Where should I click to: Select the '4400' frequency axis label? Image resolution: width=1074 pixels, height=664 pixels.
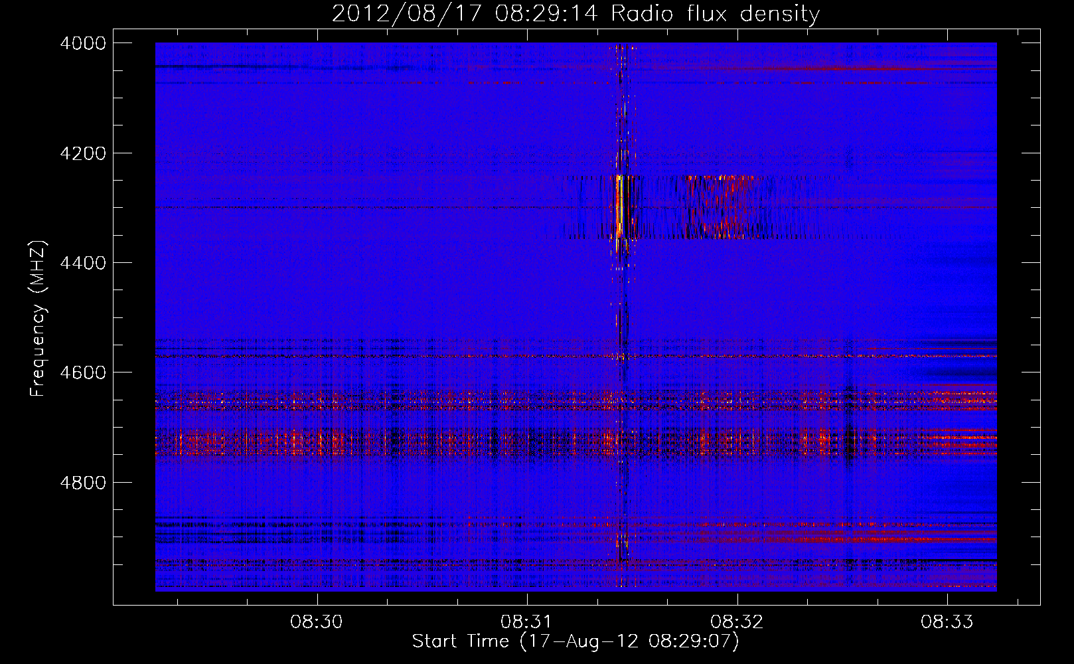[83, 263]
